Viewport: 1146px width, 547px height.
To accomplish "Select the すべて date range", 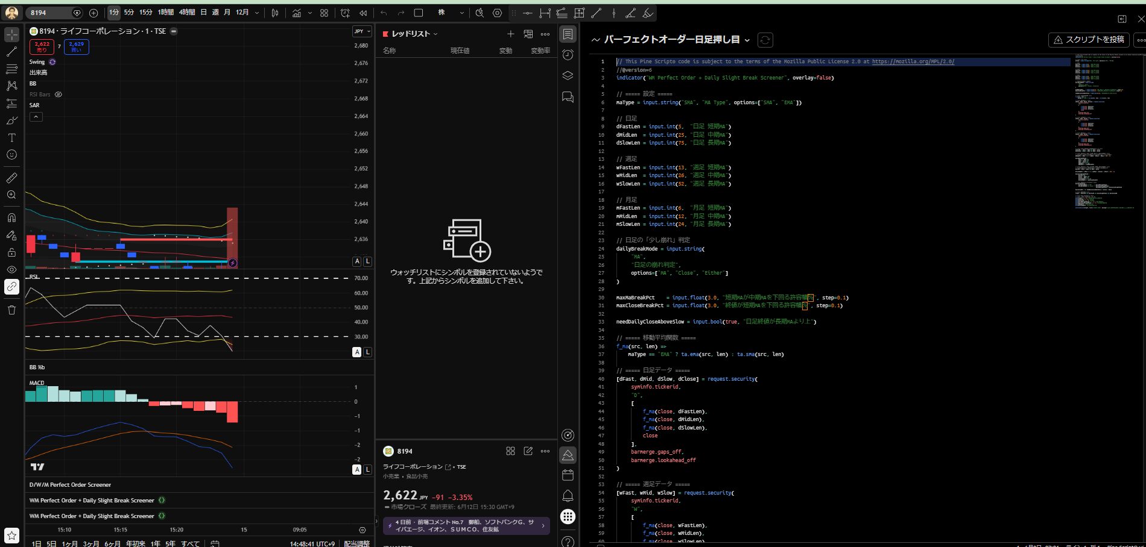I will 190,544.
